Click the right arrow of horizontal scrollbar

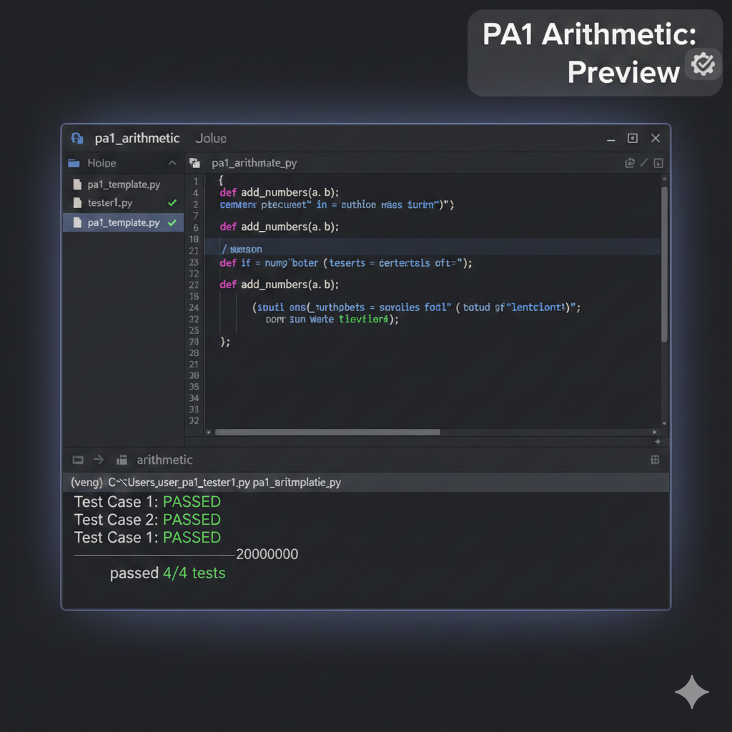point(655,432)
